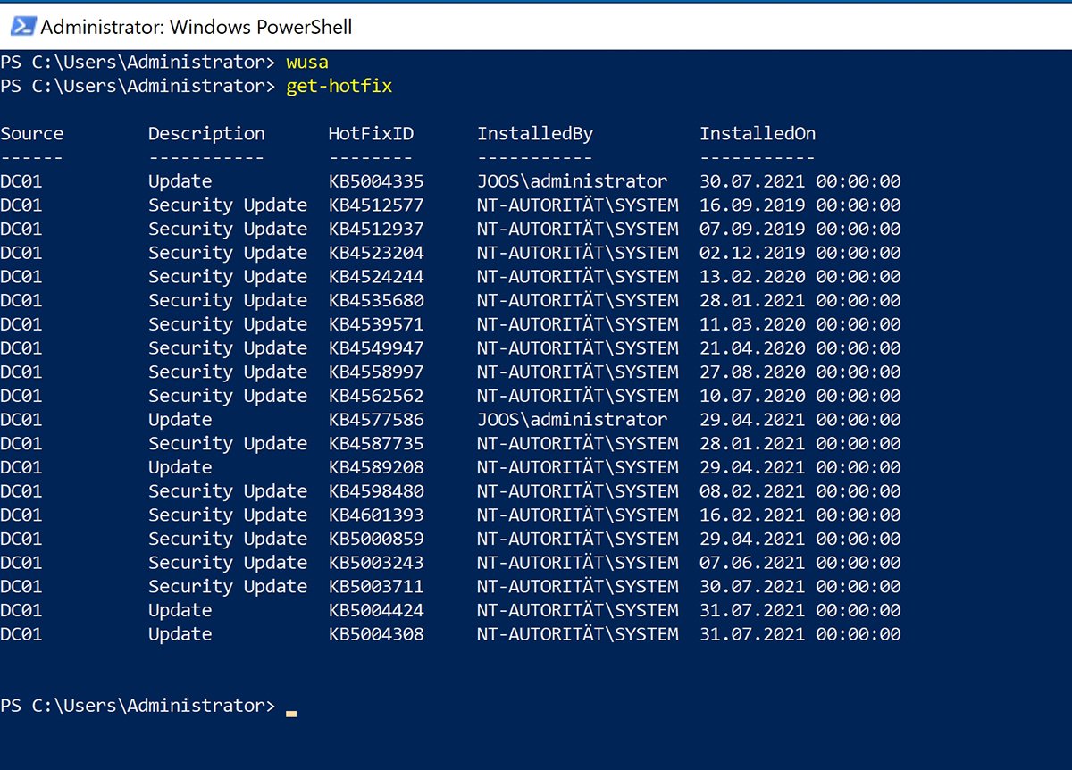Click hotfix ID KB5004335

(x=376, y=181)
